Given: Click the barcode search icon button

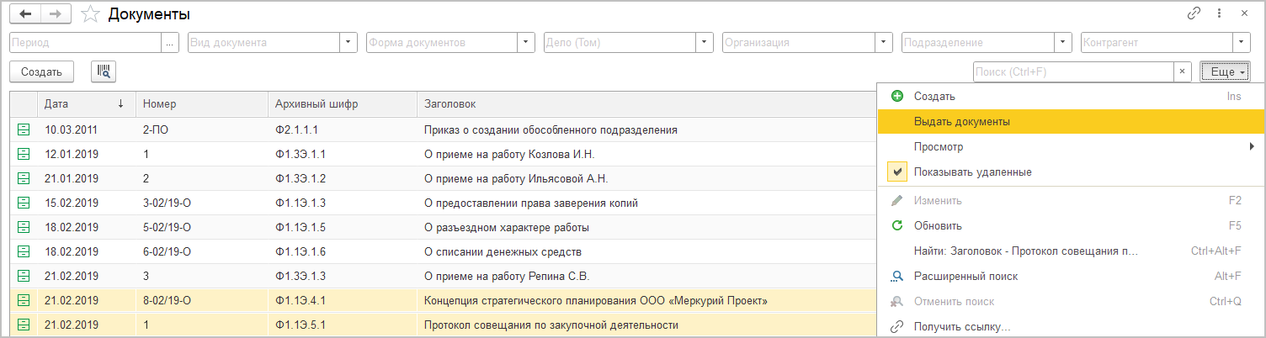Looking at the screenshot, I should pyautogui.click(x=104, y=71).
